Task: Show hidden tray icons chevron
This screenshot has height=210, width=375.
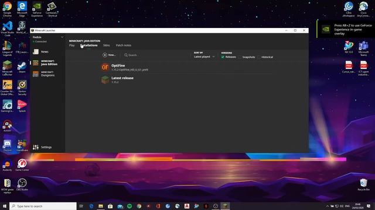Action: tap(328, 206)
